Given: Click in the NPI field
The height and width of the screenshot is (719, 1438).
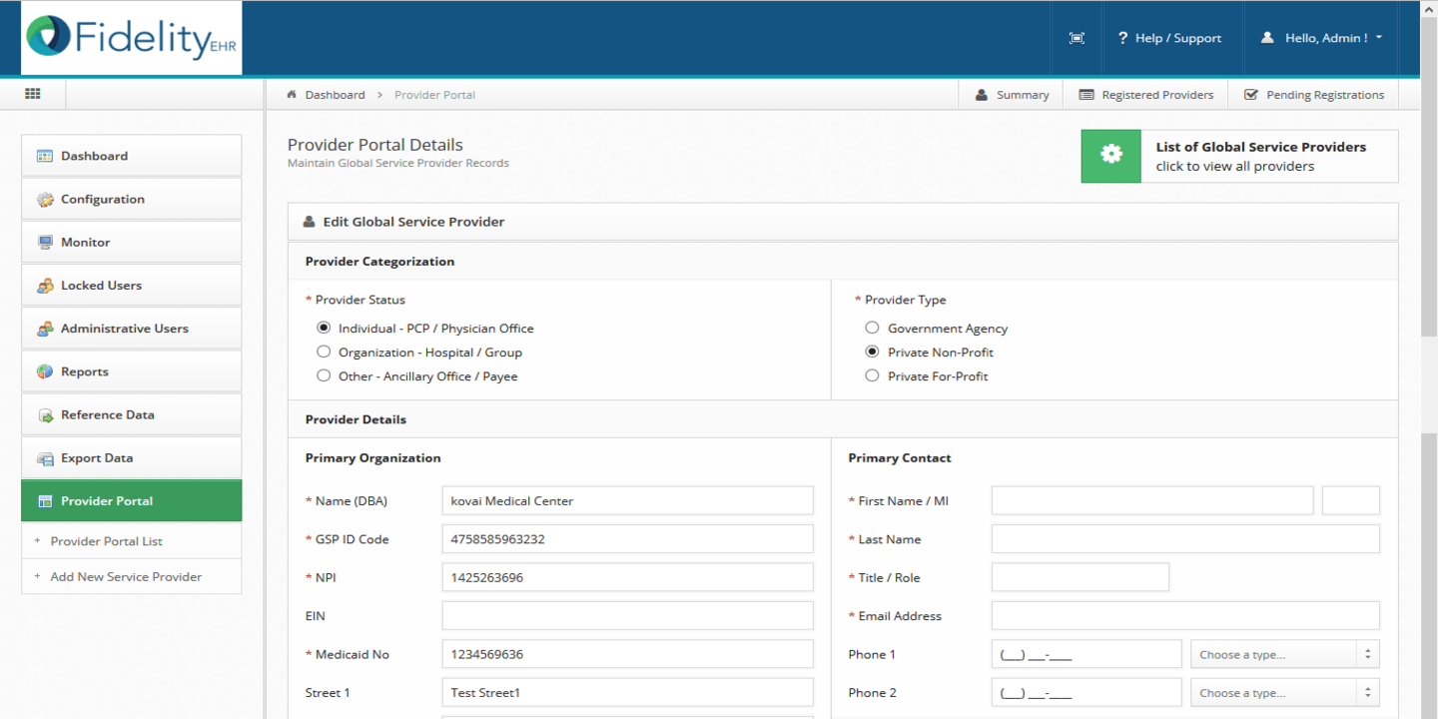Looking at the screenshot, I should pos(627,577).
